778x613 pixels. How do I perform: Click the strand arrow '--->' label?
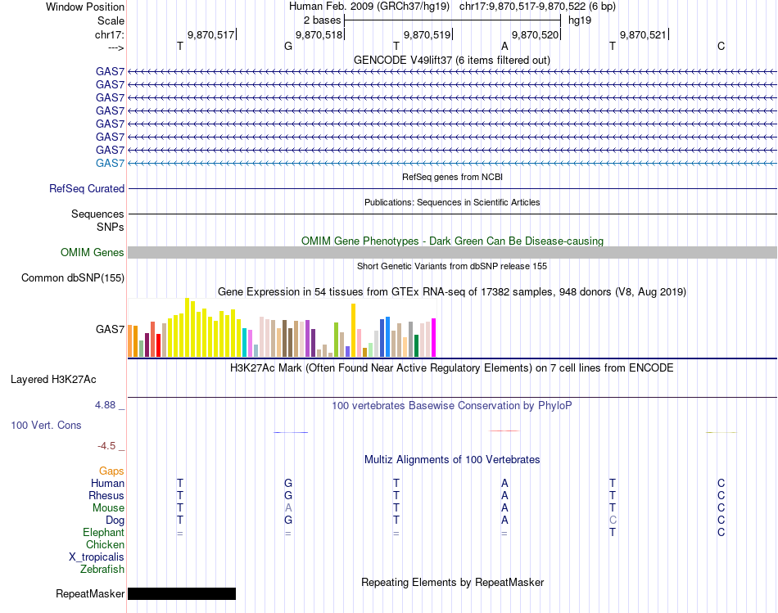115,47
